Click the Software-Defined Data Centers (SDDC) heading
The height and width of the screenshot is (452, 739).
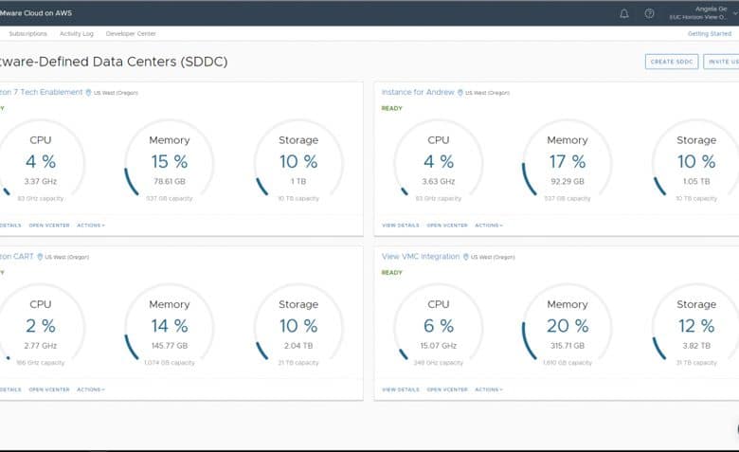114,62
